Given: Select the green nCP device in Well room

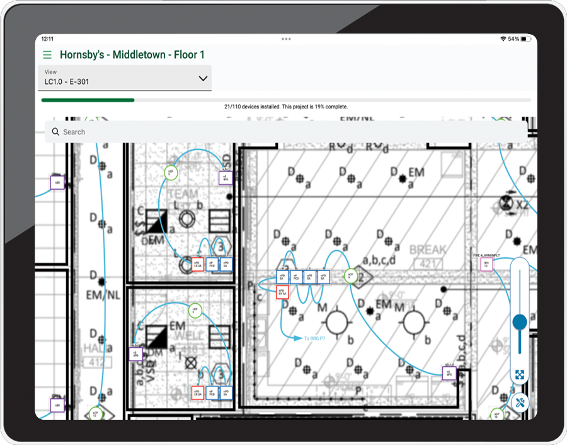Looking at the screenshot, I should click(x=194, y=309).
